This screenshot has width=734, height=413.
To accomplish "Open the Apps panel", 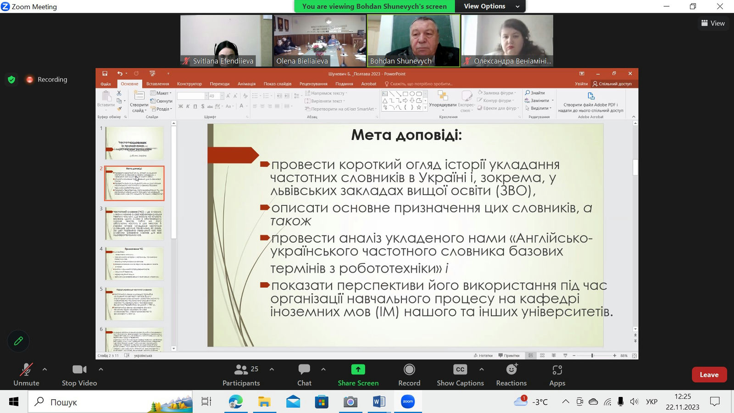I will (557, 374).
